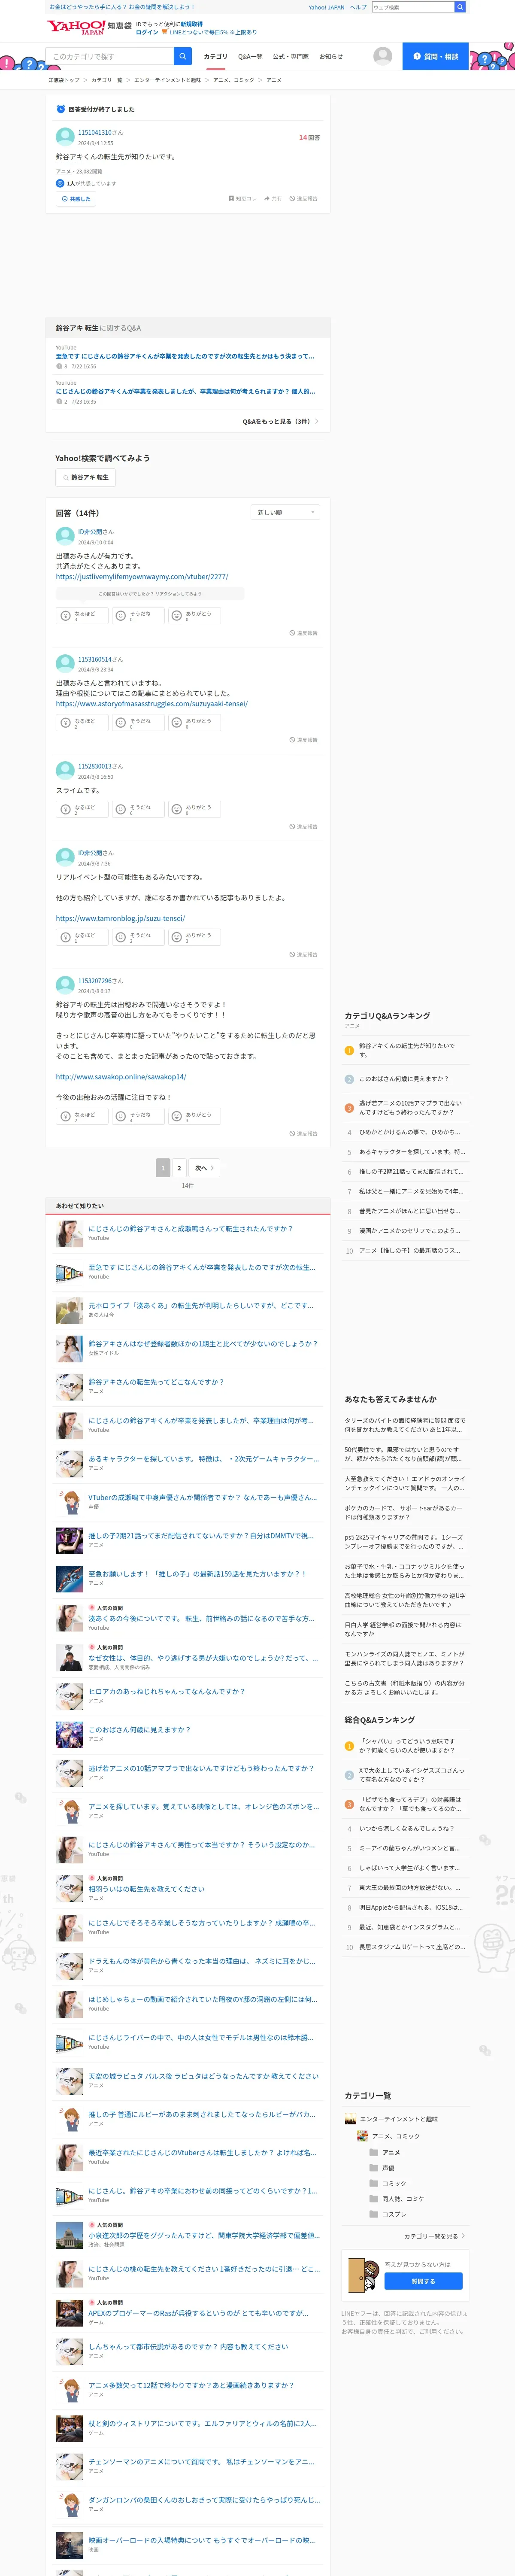Click エンターテインメントと趣味 breadcrumb

[167, 80]
